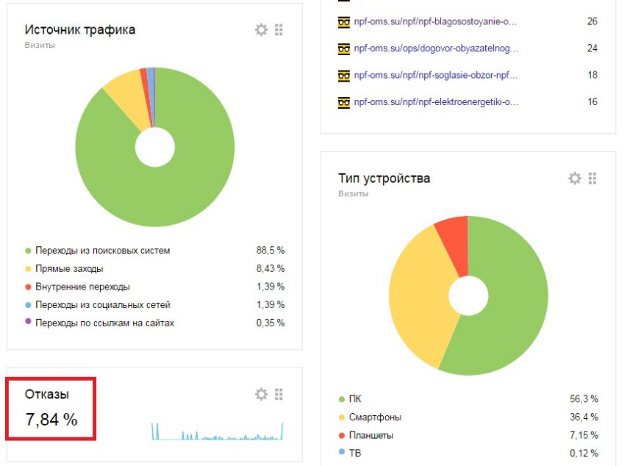Click blue legend dot for ТВ

[x=342, y=452]
